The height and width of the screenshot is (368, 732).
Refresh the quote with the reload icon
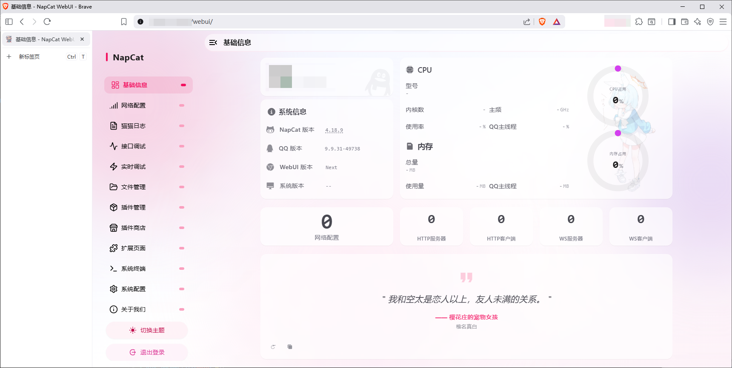pyautogui.click(x=273, y=347)
